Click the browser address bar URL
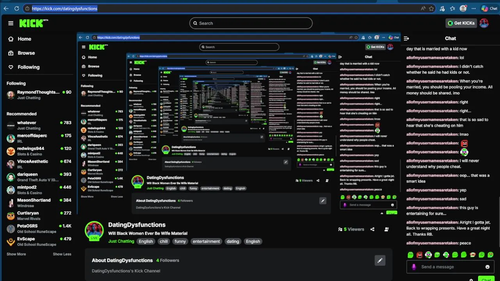 (64, 8)
